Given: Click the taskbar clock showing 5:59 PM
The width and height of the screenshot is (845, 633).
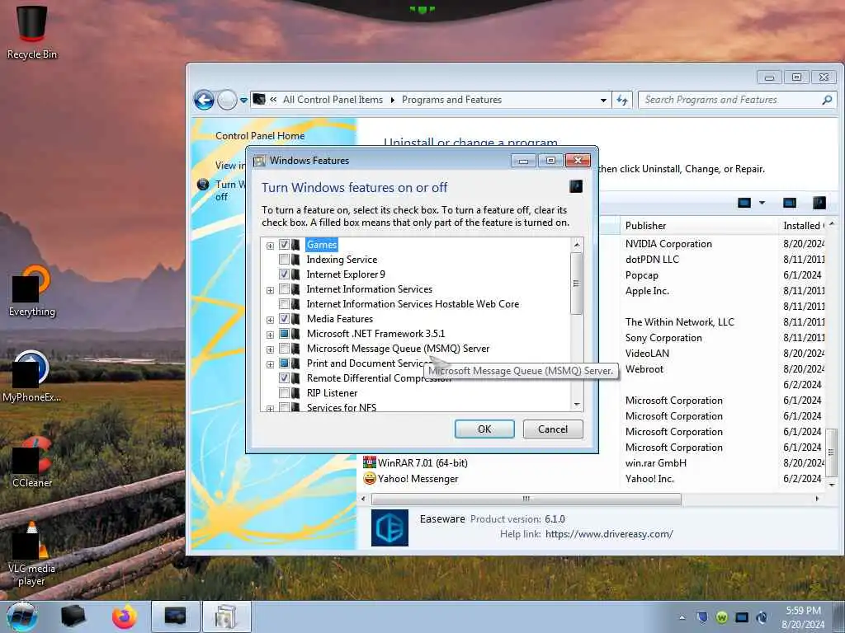Looking at the screenshot, I should tap(803, 617).
